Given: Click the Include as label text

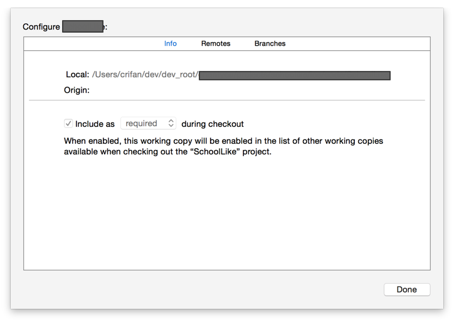Looking at the screenshot, I should pyautogui.click(x=95, y=124).
